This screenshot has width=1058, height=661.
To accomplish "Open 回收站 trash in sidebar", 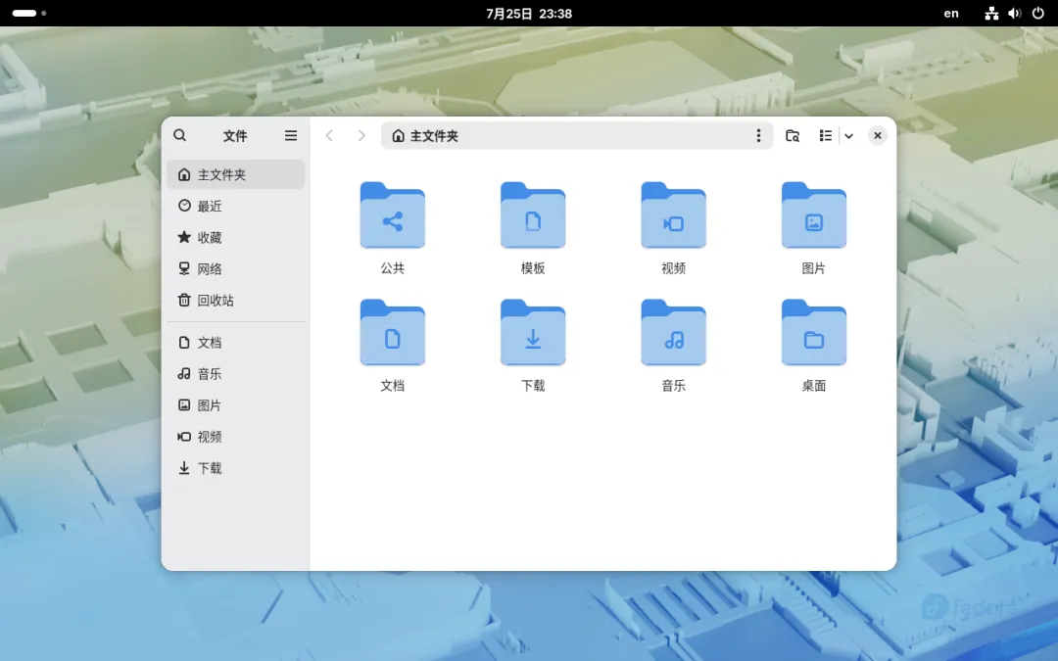I will point(235,301).
